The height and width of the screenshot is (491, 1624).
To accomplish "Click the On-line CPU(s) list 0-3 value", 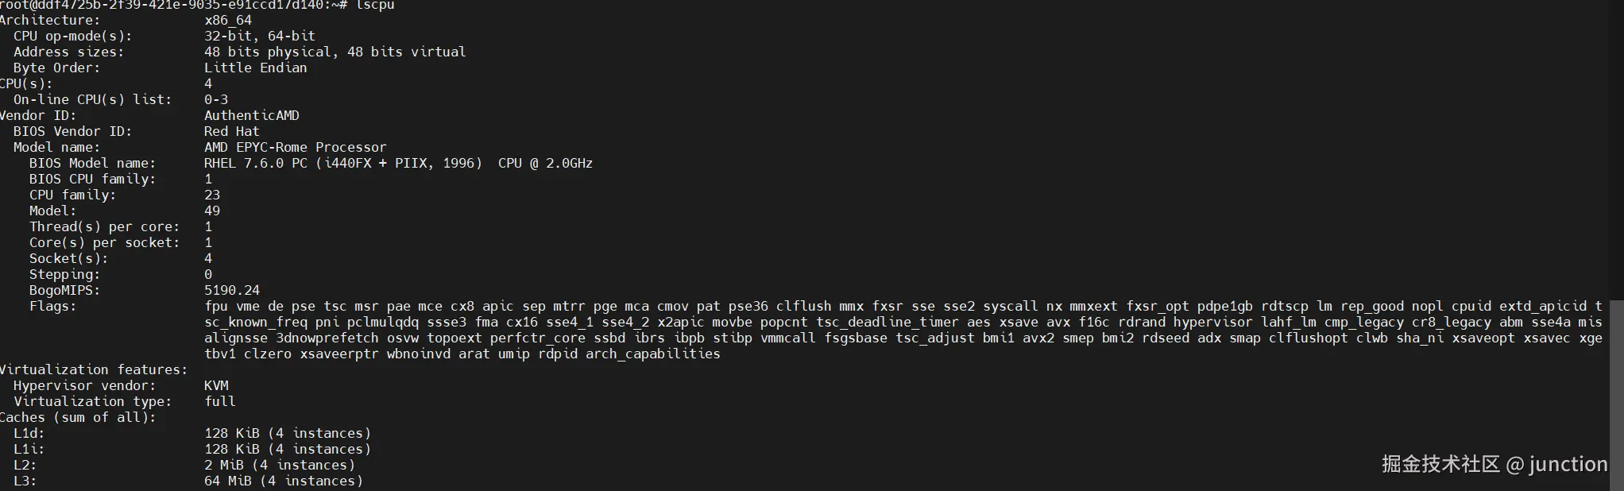I will pos(216,99).
